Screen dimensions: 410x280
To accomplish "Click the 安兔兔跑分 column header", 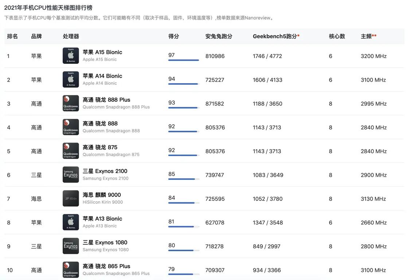I will point(219,36).
